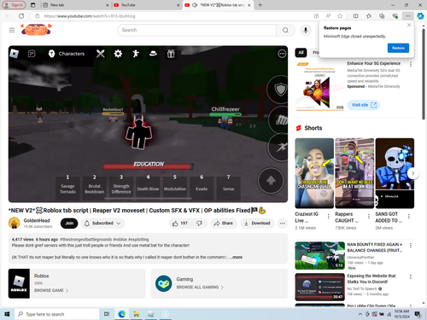Open the GoldenHead channel name
Viewport: 427px width, 320px height.
pyautogui.click(x=37, y=220)
